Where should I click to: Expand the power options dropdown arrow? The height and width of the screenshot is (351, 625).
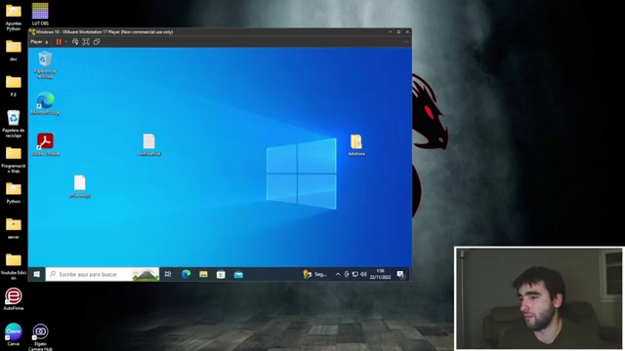pyautogui.click(x=66, y=42)
